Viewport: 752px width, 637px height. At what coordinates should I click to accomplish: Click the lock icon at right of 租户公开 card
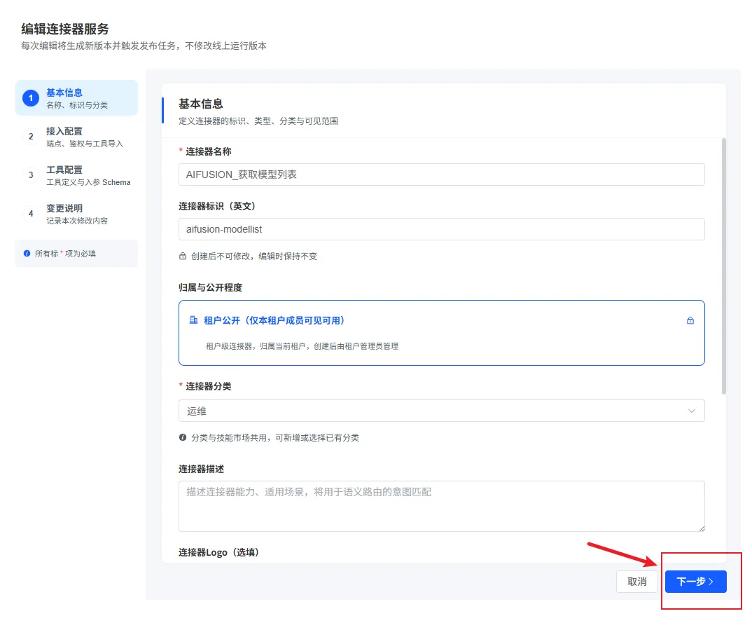pos(690,320)
